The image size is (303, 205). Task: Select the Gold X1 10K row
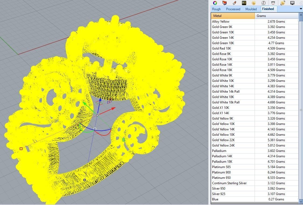click(255, 108)
